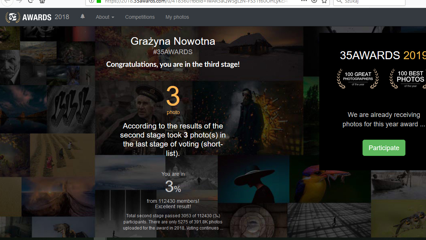The image size is (426, 240).
Task: Click the #35AWARDS hashtag link
Action: click(x=173, y=52)
